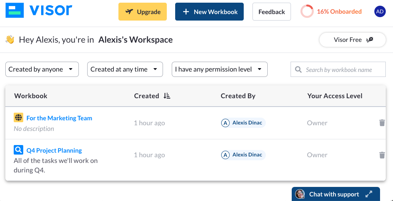Image resolution: width=393 pixels, height=201 pixels.
Task: Click the Visor logo icon
Action: [15, 10]
